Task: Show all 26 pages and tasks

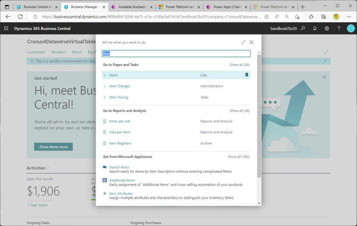Action: tap(240, 65)
